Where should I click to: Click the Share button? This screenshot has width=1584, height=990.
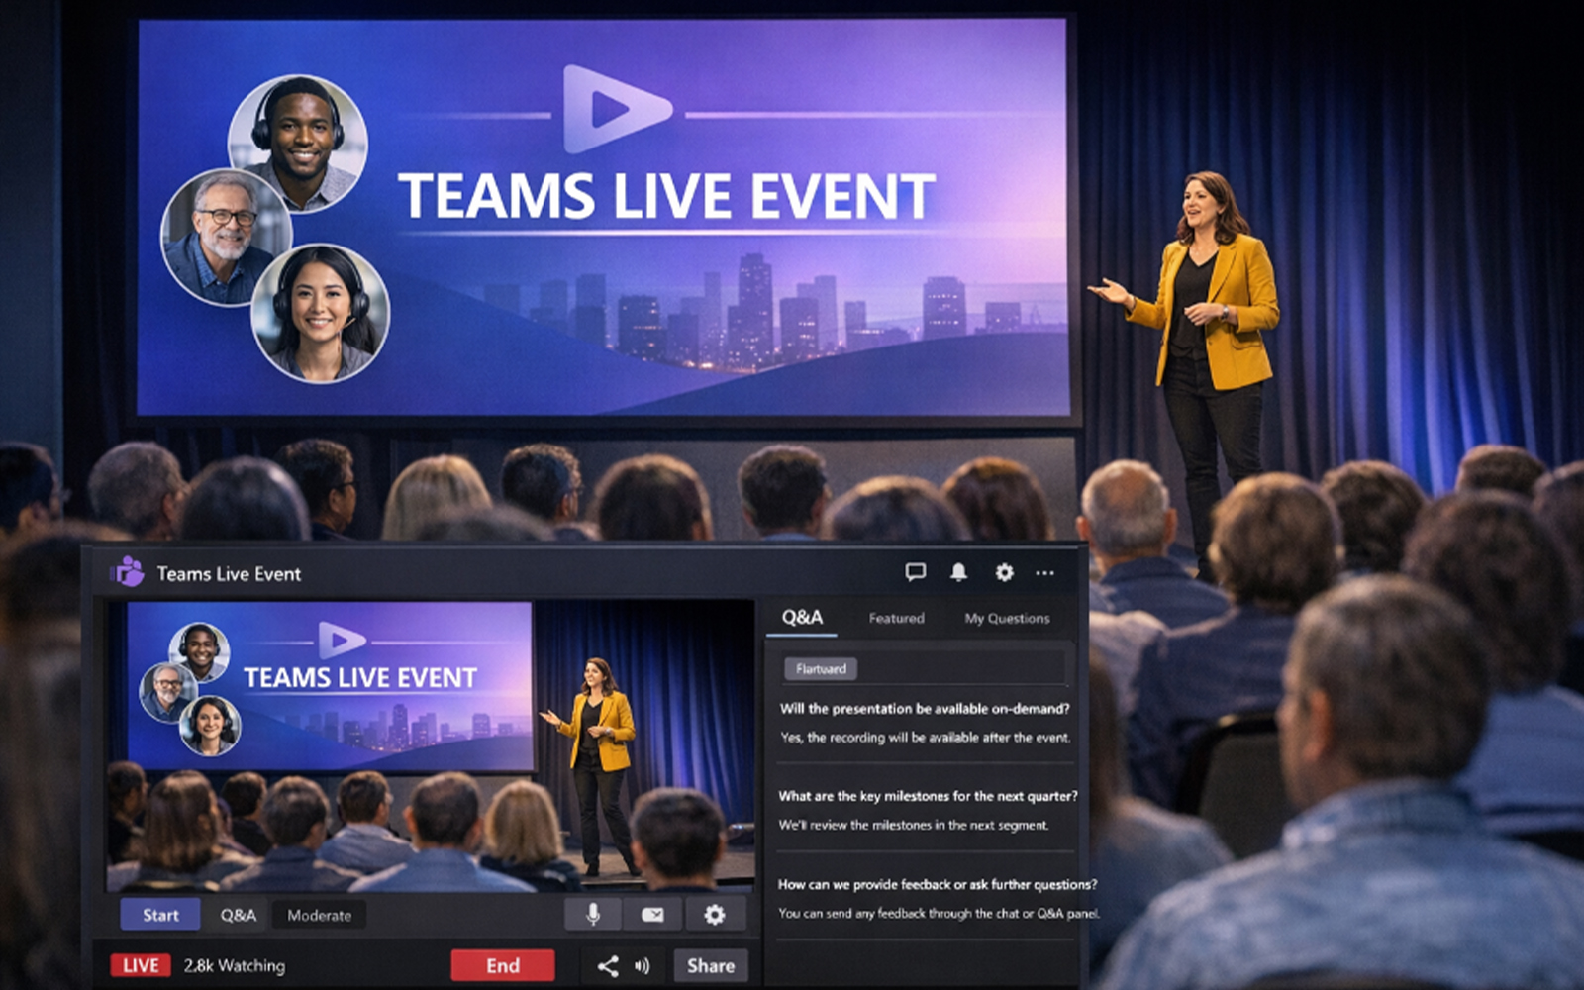click(711, 965)
